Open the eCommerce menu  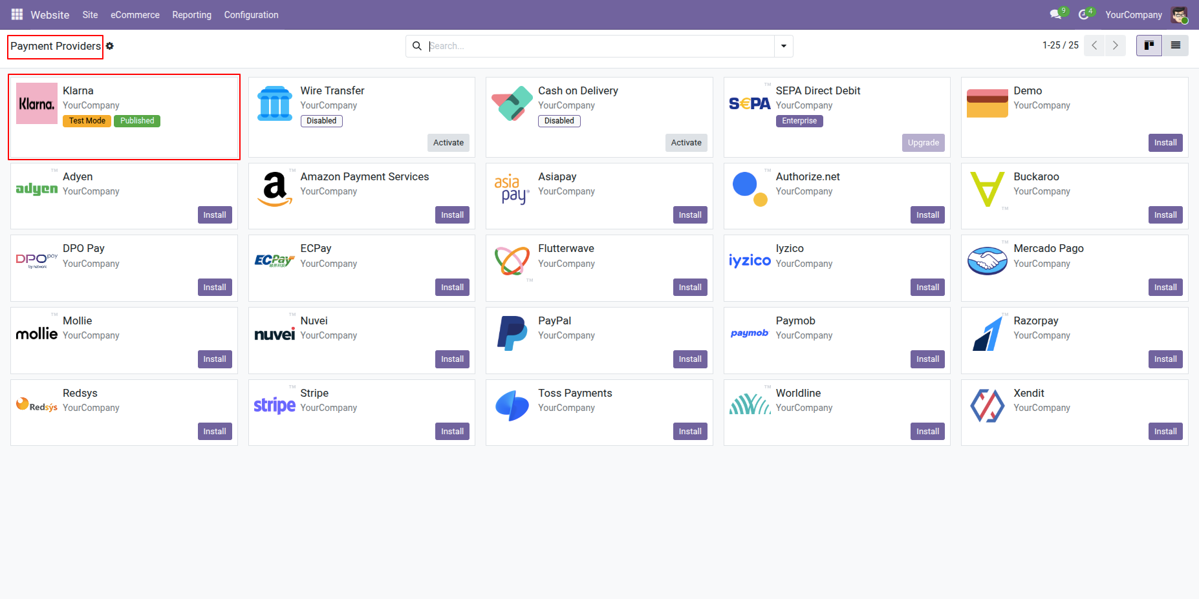coord(135,15)
